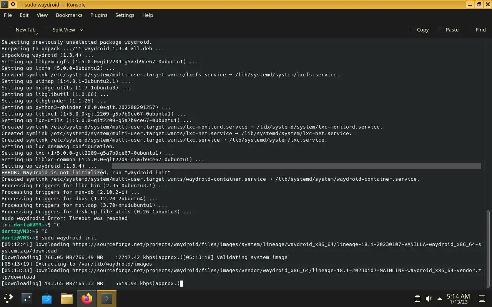Open the File menu

[8, 15]
